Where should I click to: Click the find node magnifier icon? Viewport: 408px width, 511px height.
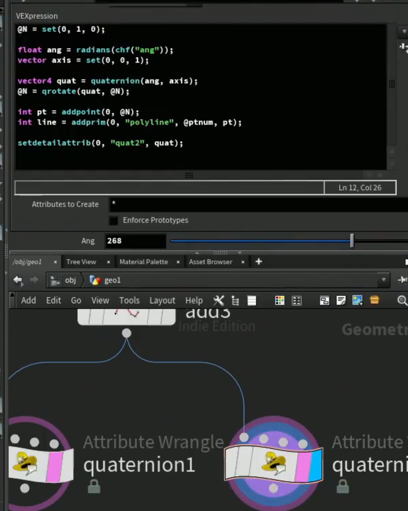pos(402,301)
